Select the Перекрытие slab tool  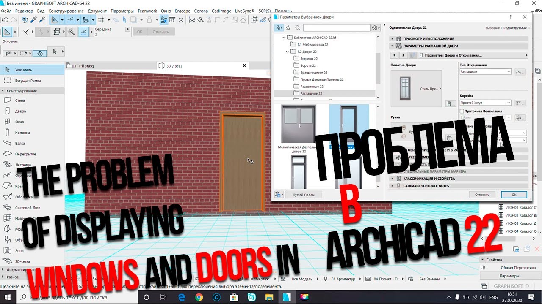tap(32, 154)
